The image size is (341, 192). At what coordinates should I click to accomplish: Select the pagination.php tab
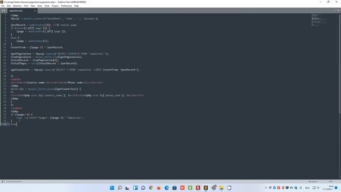pyautogui.click(x=22, y=11)
